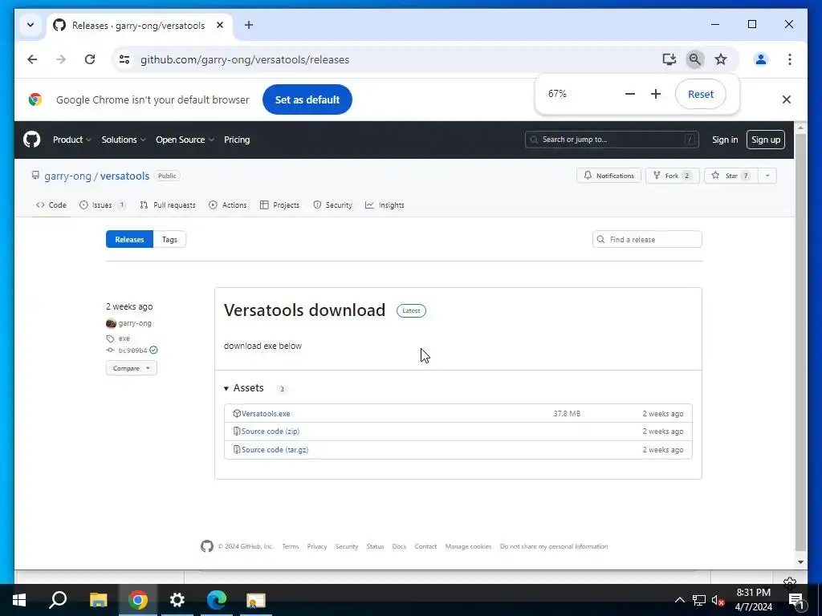The height and width of the screenshot is (616, 822).
Task: Click the Notifications bell button
Action: [608, 176]
